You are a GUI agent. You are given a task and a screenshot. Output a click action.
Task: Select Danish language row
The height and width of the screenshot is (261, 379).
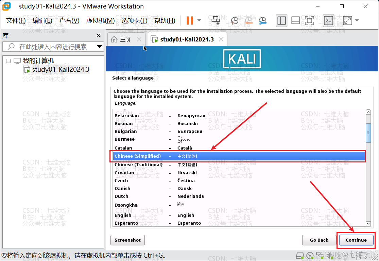239,189
